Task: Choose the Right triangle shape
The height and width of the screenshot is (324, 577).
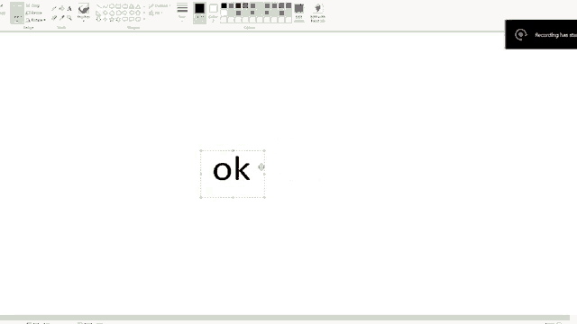Action: pyautogui.click(x=98, y=13)
